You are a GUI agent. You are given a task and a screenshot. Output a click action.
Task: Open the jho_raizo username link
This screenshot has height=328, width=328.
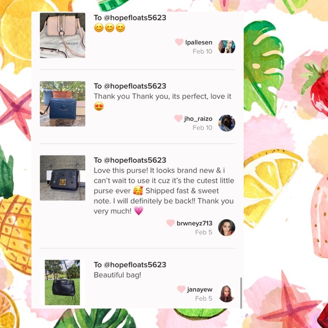click(198, 119)
